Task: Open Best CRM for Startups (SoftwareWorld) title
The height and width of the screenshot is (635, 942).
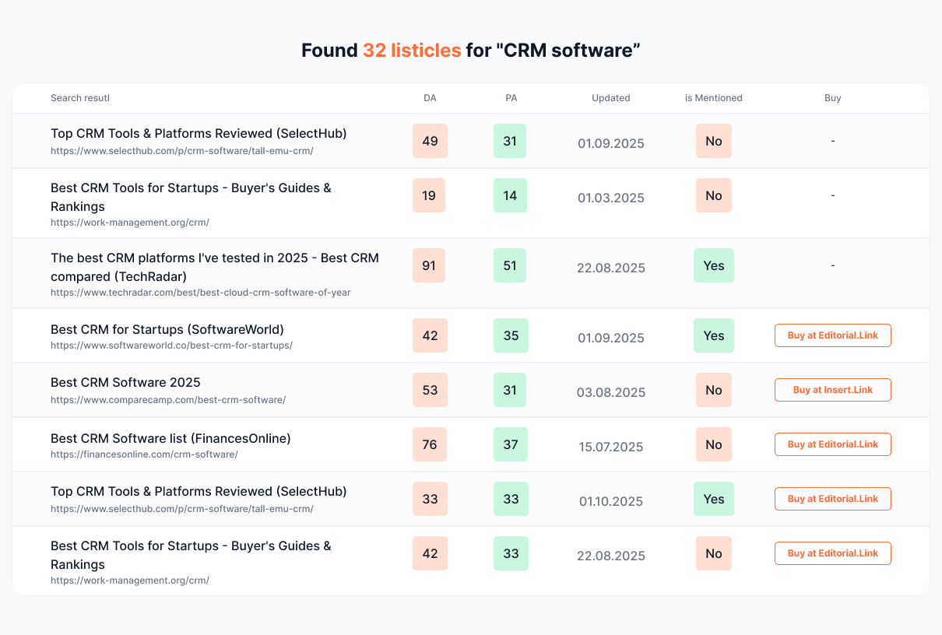Action: tap(167, 329)
